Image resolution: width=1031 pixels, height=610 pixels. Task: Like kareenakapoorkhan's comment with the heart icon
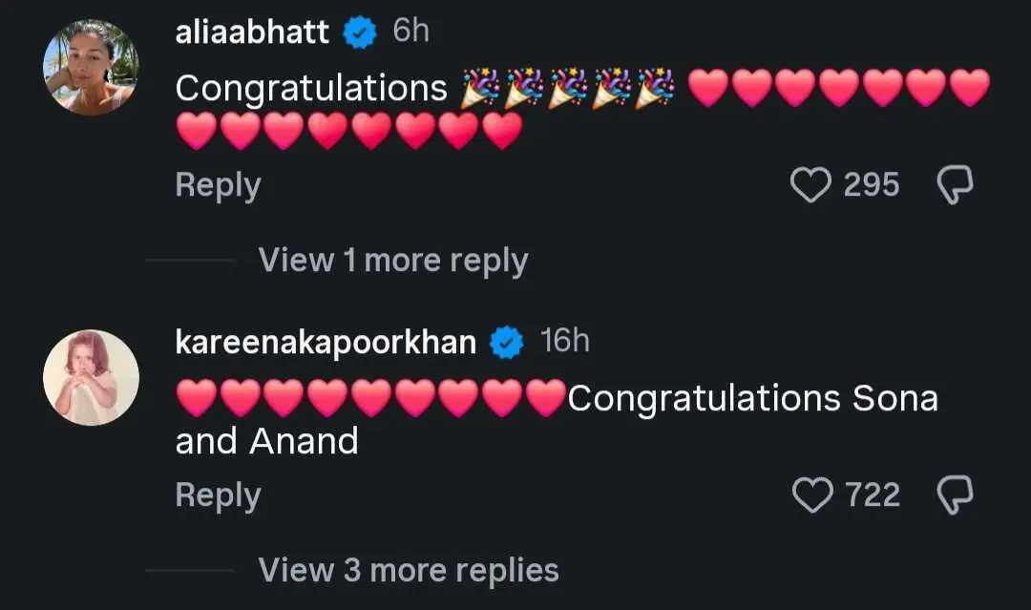tap(812, 494)
